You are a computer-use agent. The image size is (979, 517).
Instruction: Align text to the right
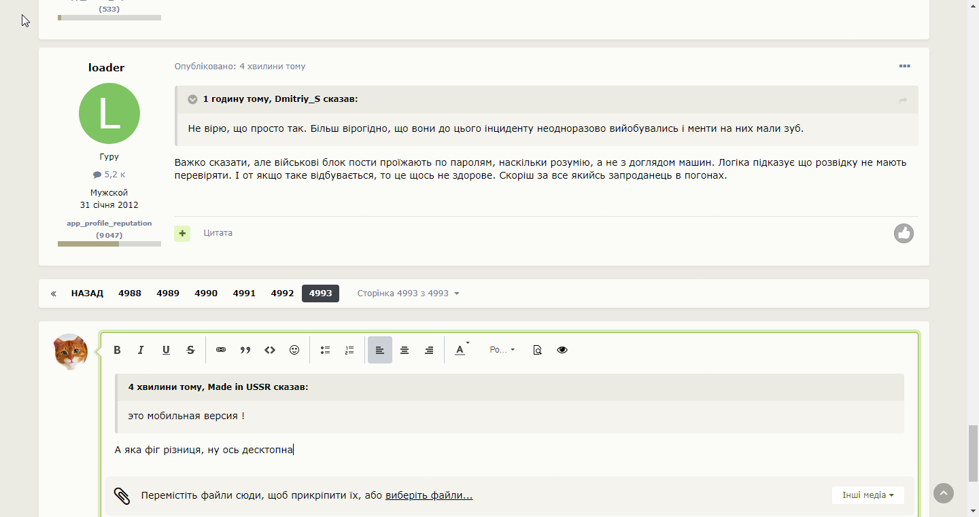click(x=429, y=350)
